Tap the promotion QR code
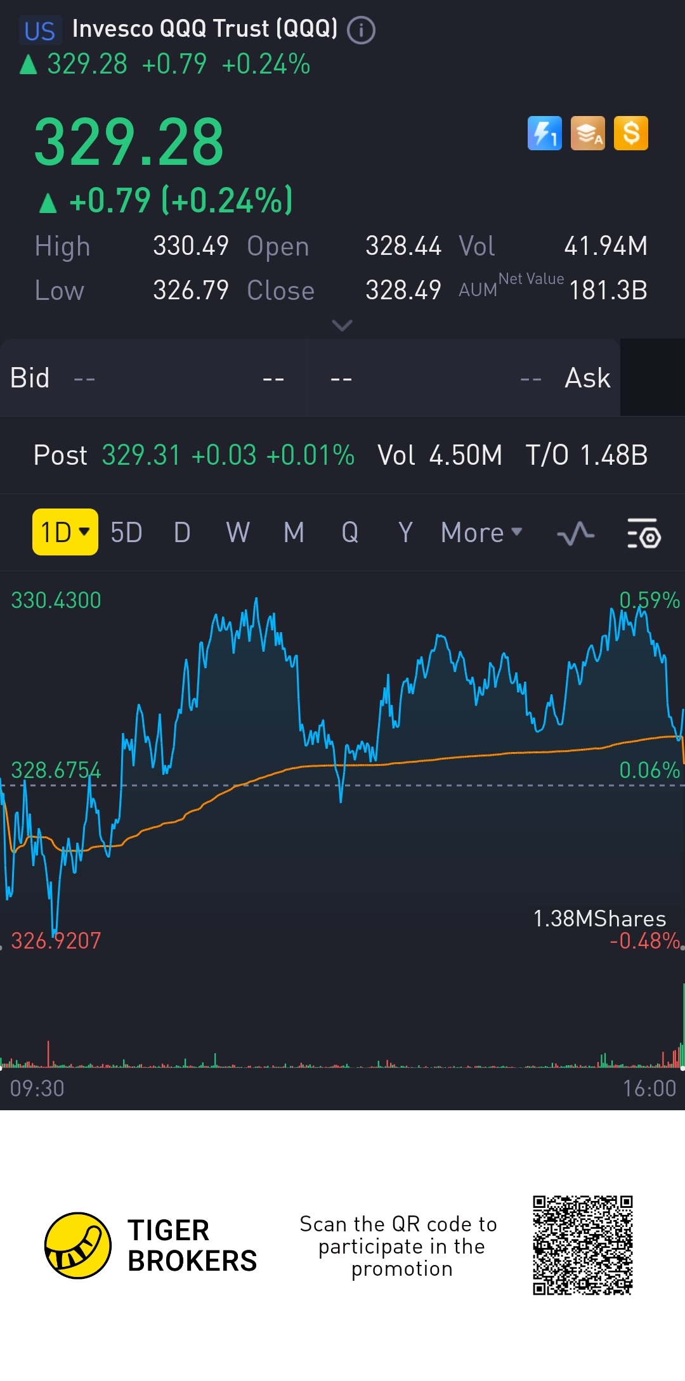The image size is (685, 1381). pyautogui.click(x=582, y=1245)
